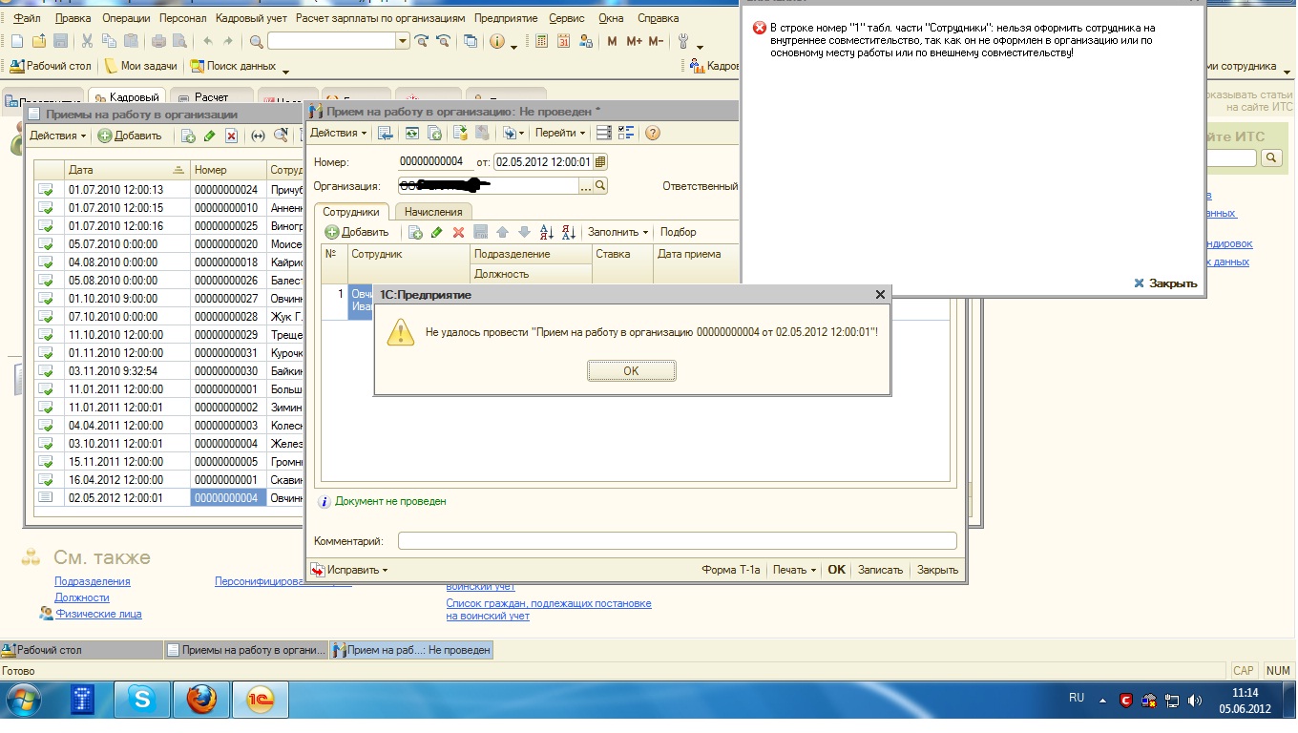1298x733 pixels.
Task: Click the magnifier open button beside Организация field
Action: [600, 186]
